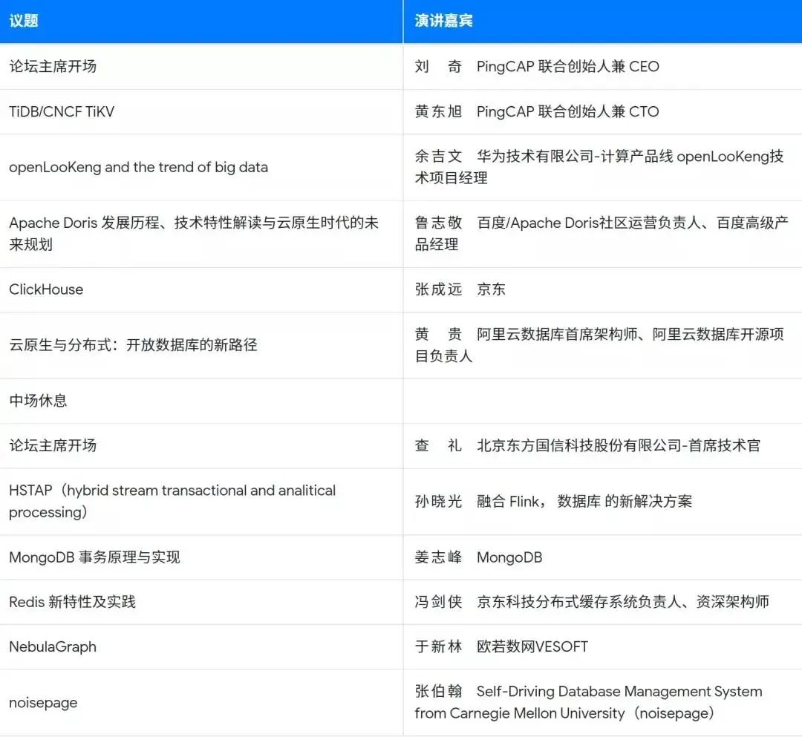This screenshot has height=737, width=802.
Task: Select the speaker cell 查礼 北京东方国信
Action: [x=602, y=445]
